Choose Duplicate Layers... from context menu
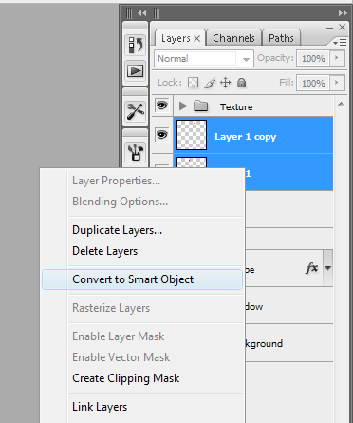This screenshot has height=423, width=353. [142, 230]
